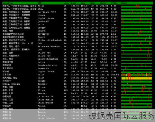Click China Mobile in the 222.85 row

[x=45, y=97]
